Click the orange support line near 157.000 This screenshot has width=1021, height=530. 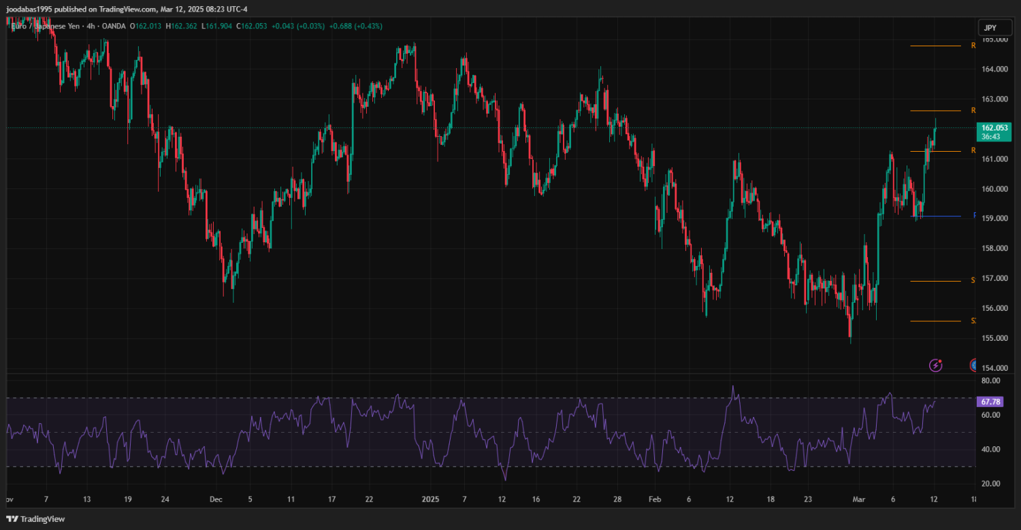(x=935, y=281)
